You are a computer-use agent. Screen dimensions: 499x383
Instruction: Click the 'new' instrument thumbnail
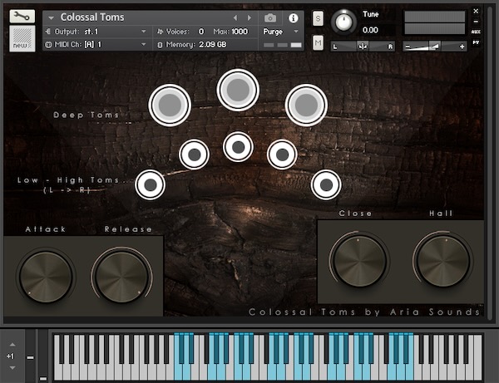[x=22, y=38]
